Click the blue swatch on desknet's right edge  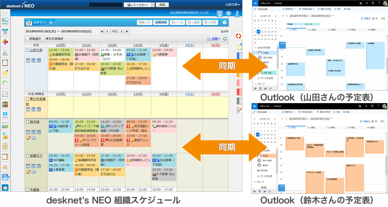pyautogui.click(x=239, y=55)
